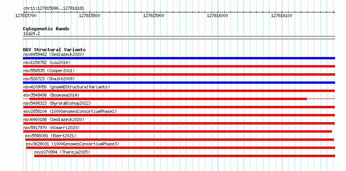Open esv2658104 (1000GenomesConsortiumPhase1) label
Image resolution: width=346 pixels, height=171 pixels.
click(70, 111)
